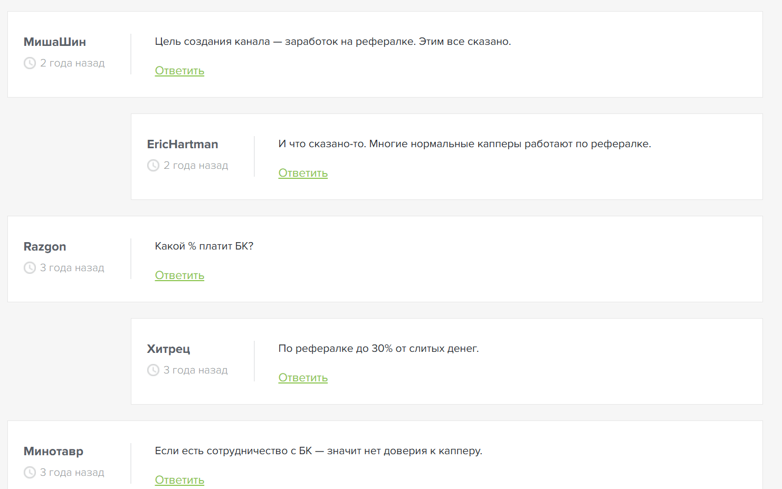Click clock icon beside МишаШин's timestamp

30,63
